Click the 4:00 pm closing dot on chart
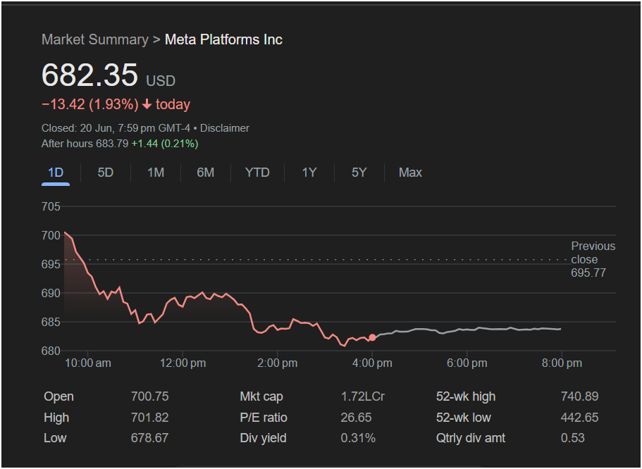This screenshot has height=469, width=642. [372, 337]
